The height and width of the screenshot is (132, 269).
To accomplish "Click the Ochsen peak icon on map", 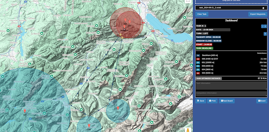I will point(97,26).
